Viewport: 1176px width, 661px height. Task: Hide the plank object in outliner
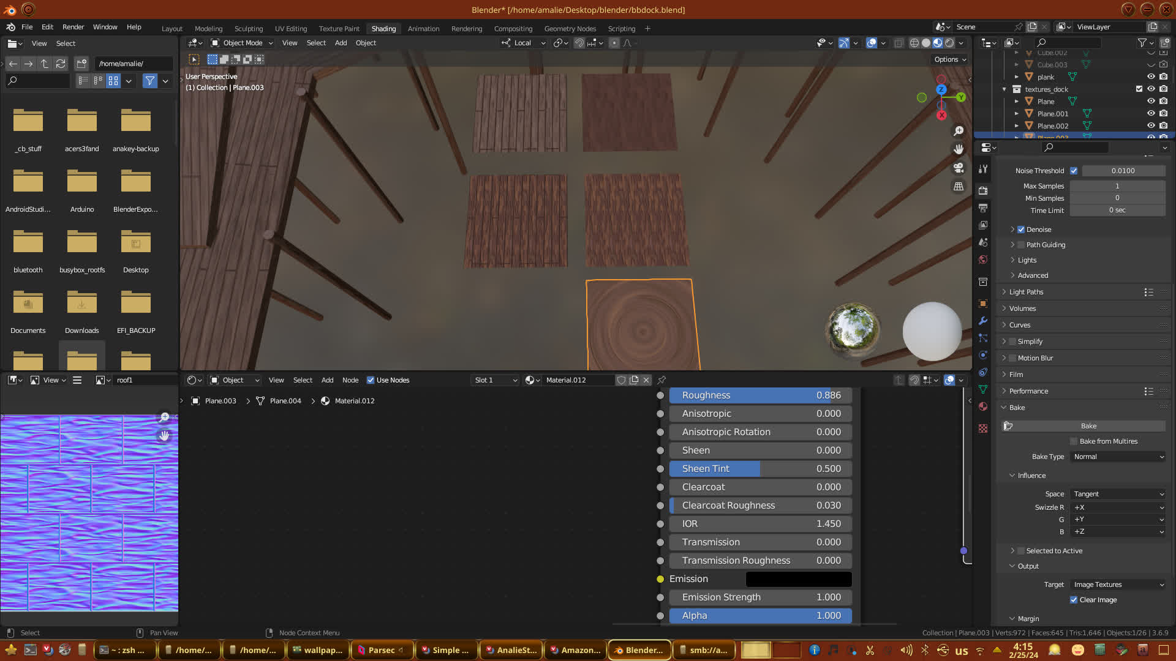(1151, 77)
